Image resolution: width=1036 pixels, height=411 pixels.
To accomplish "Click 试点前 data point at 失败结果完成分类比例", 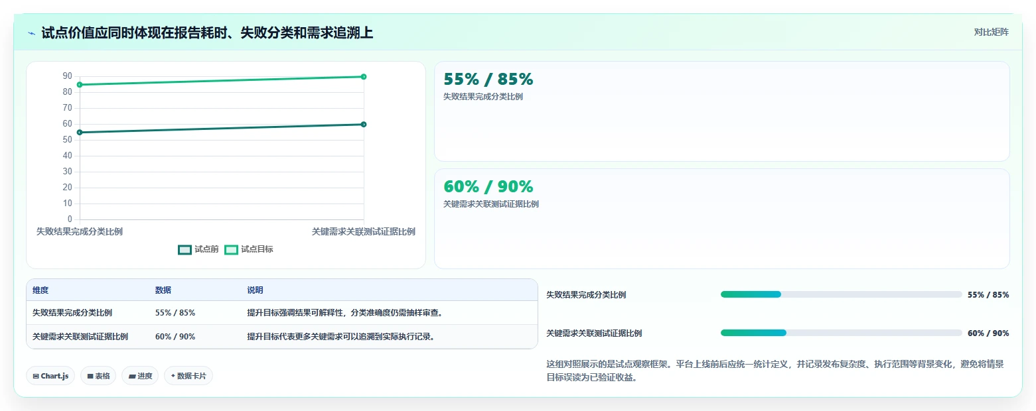I will pos(80,133).
